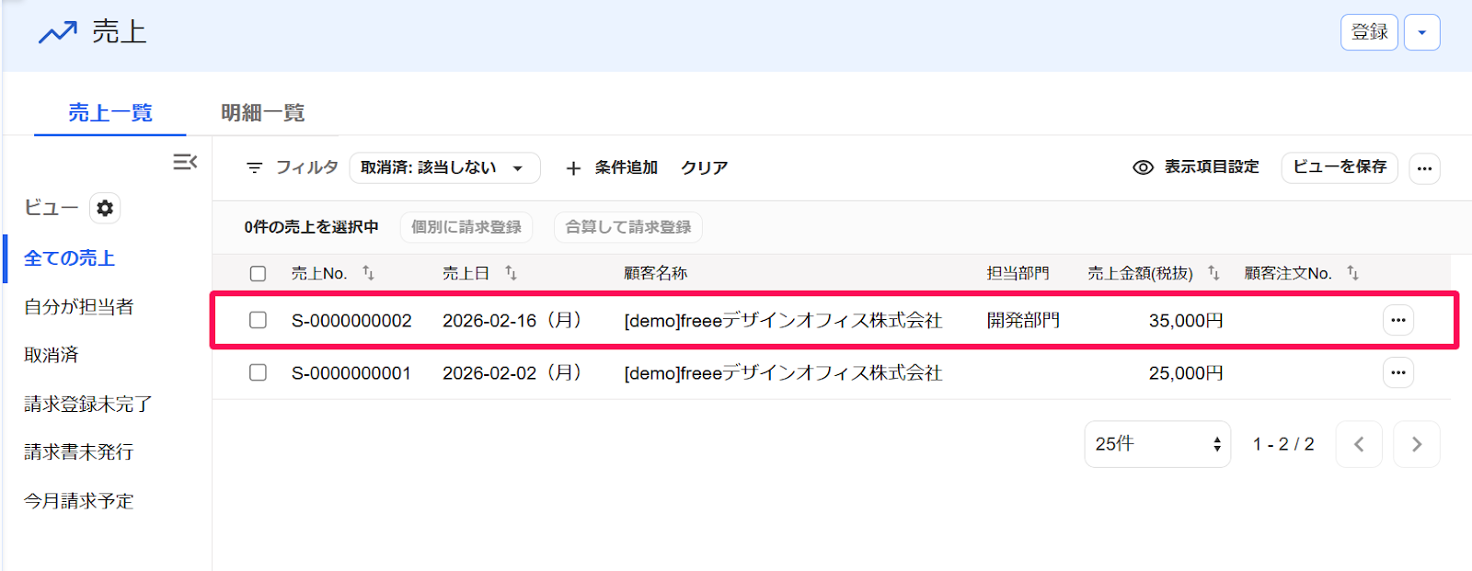
Task: Select the 請求書未発行 view
Action: pyautogui.click(x=79, y=452)
